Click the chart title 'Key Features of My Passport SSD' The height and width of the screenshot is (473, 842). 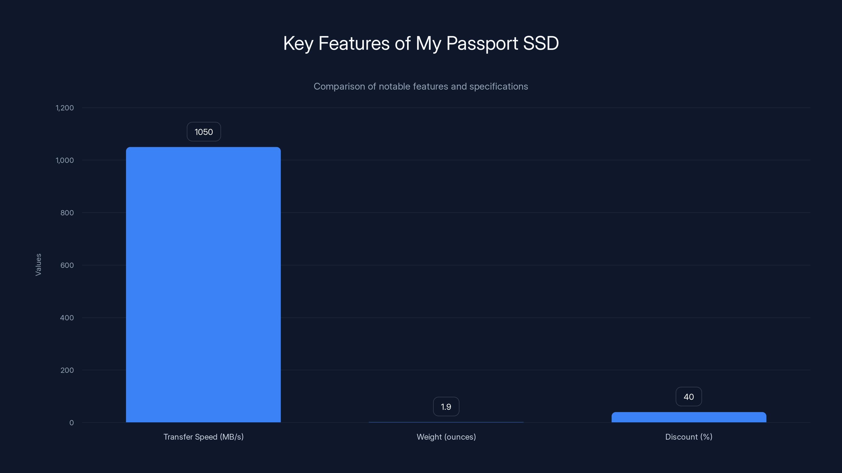[x=421, y=43]
